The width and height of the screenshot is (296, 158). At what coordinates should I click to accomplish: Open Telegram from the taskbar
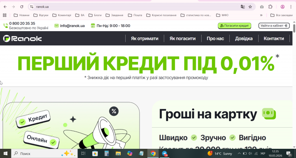pyautogui.click(x=165, y=153)
